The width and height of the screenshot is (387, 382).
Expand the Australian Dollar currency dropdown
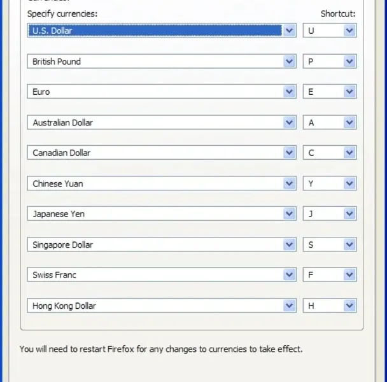coord(290,122)
